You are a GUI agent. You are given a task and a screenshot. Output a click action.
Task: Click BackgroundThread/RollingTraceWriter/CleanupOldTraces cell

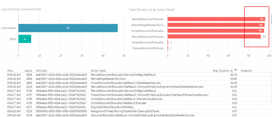point(125,111)
